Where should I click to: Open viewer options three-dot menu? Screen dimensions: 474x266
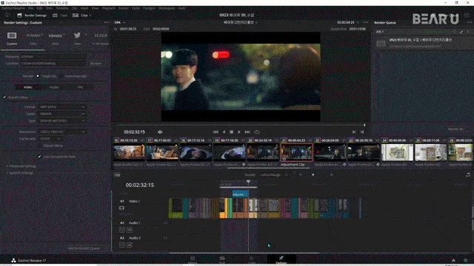365,22
